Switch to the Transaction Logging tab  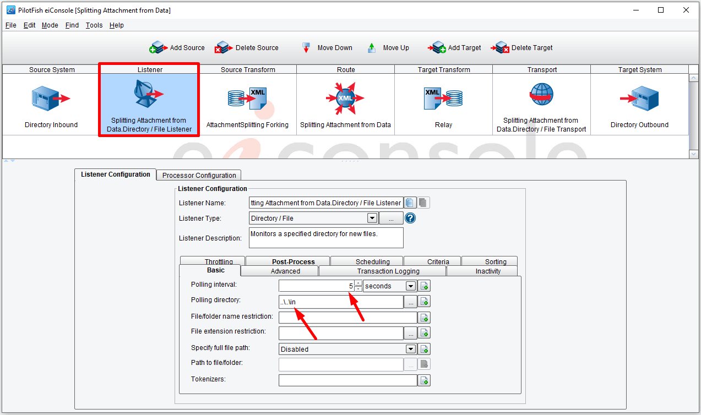tap(383, 271)
